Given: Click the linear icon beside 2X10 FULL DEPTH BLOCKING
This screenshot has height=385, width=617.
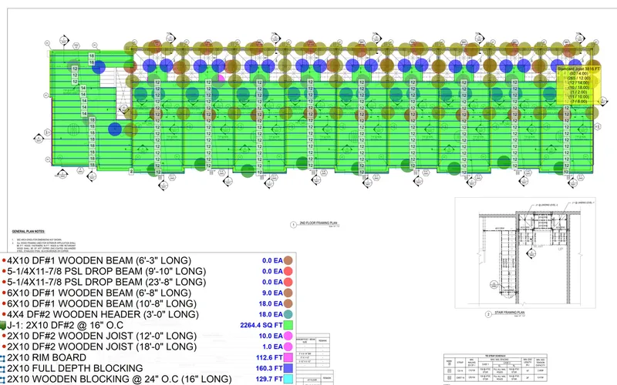Looking at the screenshot, I should [2, 369].
